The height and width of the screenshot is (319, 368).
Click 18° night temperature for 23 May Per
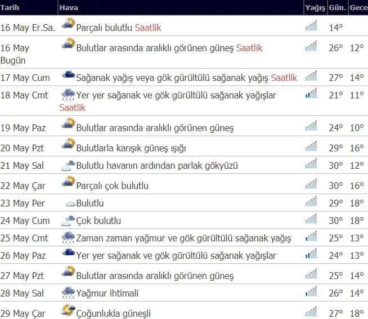[x=357, y=203]
